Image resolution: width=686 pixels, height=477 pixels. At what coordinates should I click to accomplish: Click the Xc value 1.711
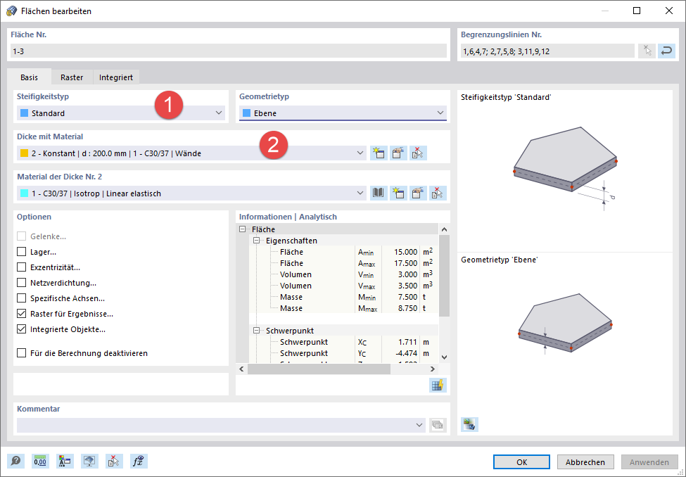407,342
